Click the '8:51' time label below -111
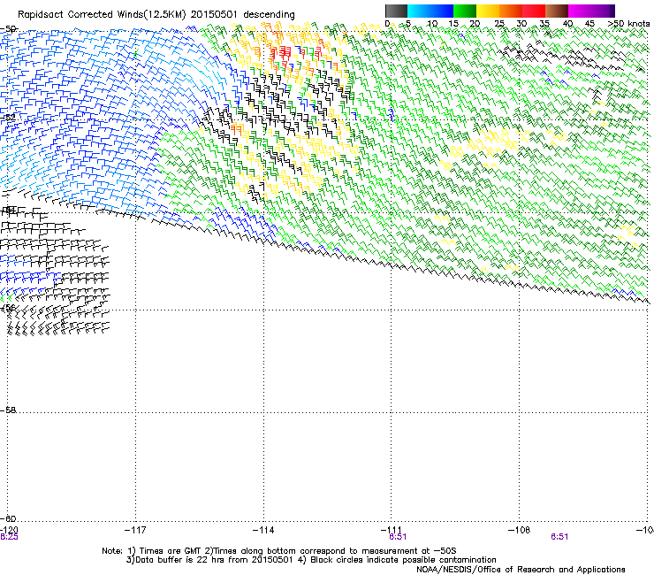 pyautogui.click(x=398, y=537)
